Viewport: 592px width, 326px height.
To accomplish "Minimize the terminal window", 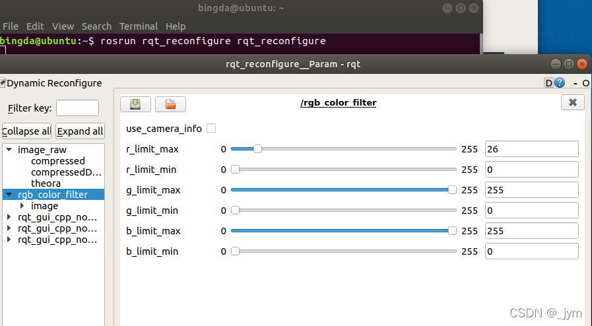I will coord(447,8).
